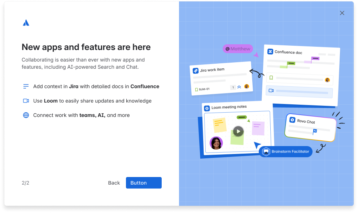Click the blue Button button
The width and height of the screenshot is (358, 213).
pyautogui.click(x=144, y=183)
